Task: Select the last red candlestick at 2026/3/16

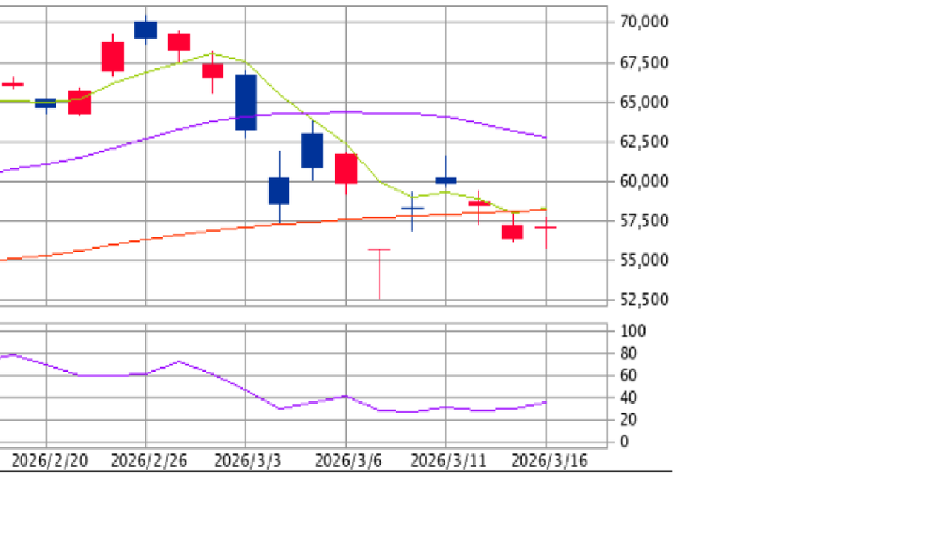Action: coord(546,227)
